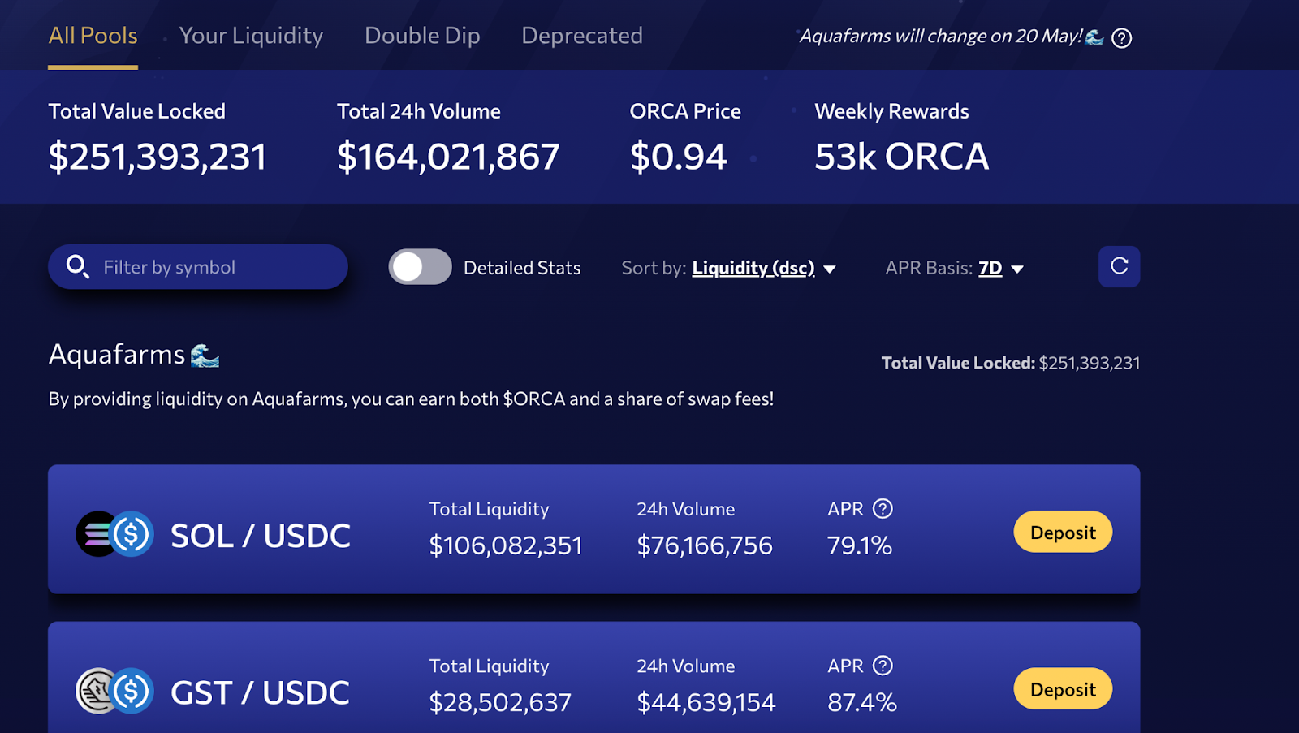The height and width of the screenshot is (733, 1299).
Task: Open the Double Dip tab
Action: coord(422,36)
